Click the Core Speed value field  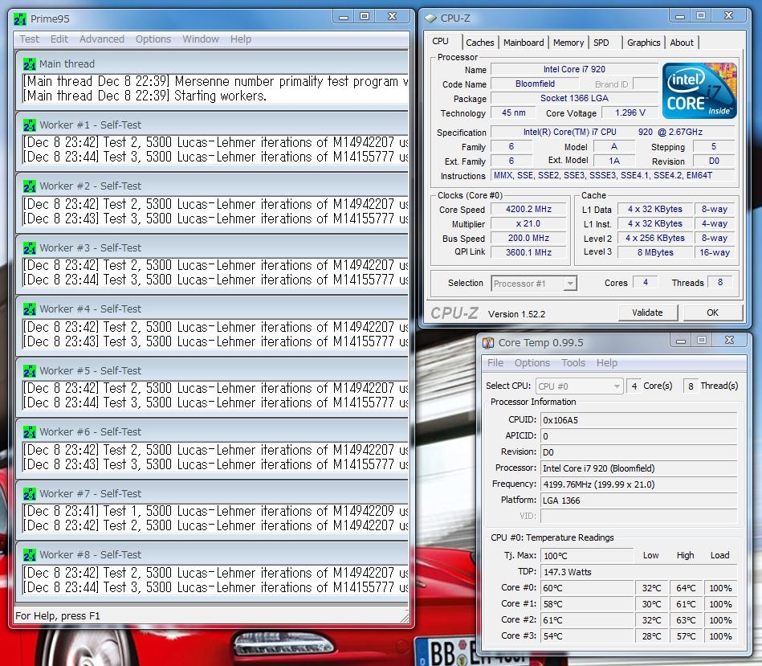(528, 210)
